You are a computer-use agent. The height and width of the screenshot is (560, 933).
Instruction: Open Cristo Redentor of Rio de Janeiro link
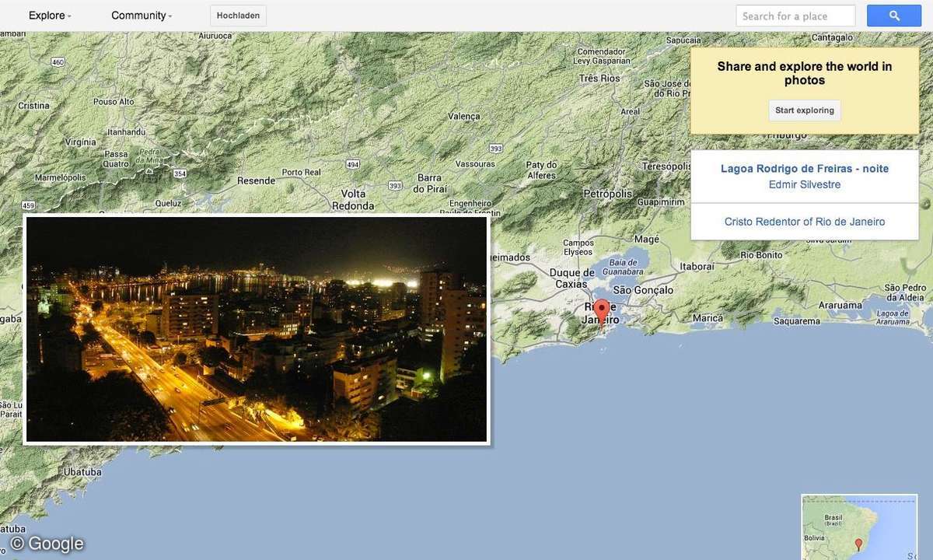[x=805, y=222]
